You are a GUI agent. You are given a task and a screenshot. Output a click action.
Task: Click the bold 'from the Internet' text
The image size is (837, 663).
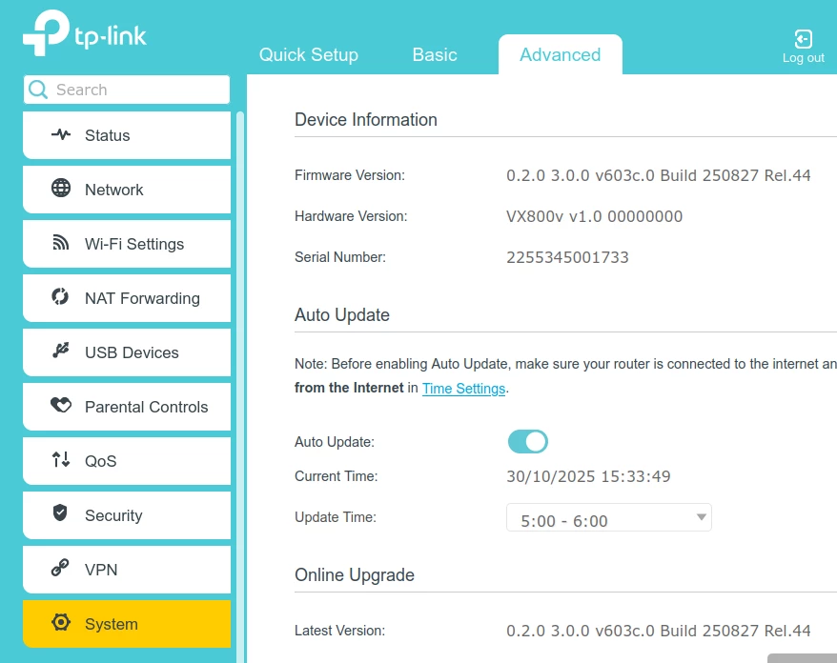[x=349, y=388]
